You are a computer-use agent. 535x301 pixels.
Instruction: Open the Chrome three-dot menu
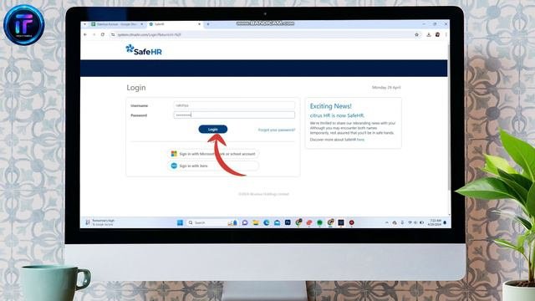pos(446,35)
